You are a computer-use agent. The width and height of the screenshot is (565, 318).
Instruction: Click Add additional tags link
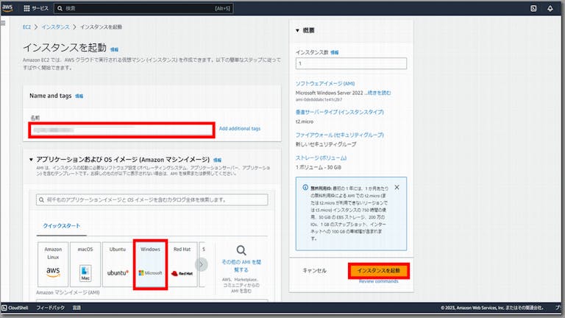point(240,128)
